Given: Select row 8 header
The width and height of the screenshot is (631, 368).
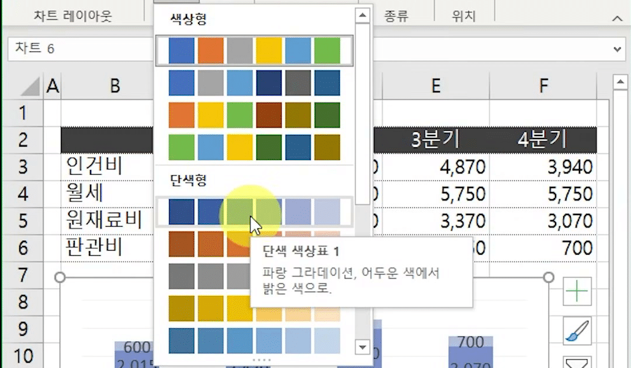Looking at the screenshot, I should click(x=23, y=302).
